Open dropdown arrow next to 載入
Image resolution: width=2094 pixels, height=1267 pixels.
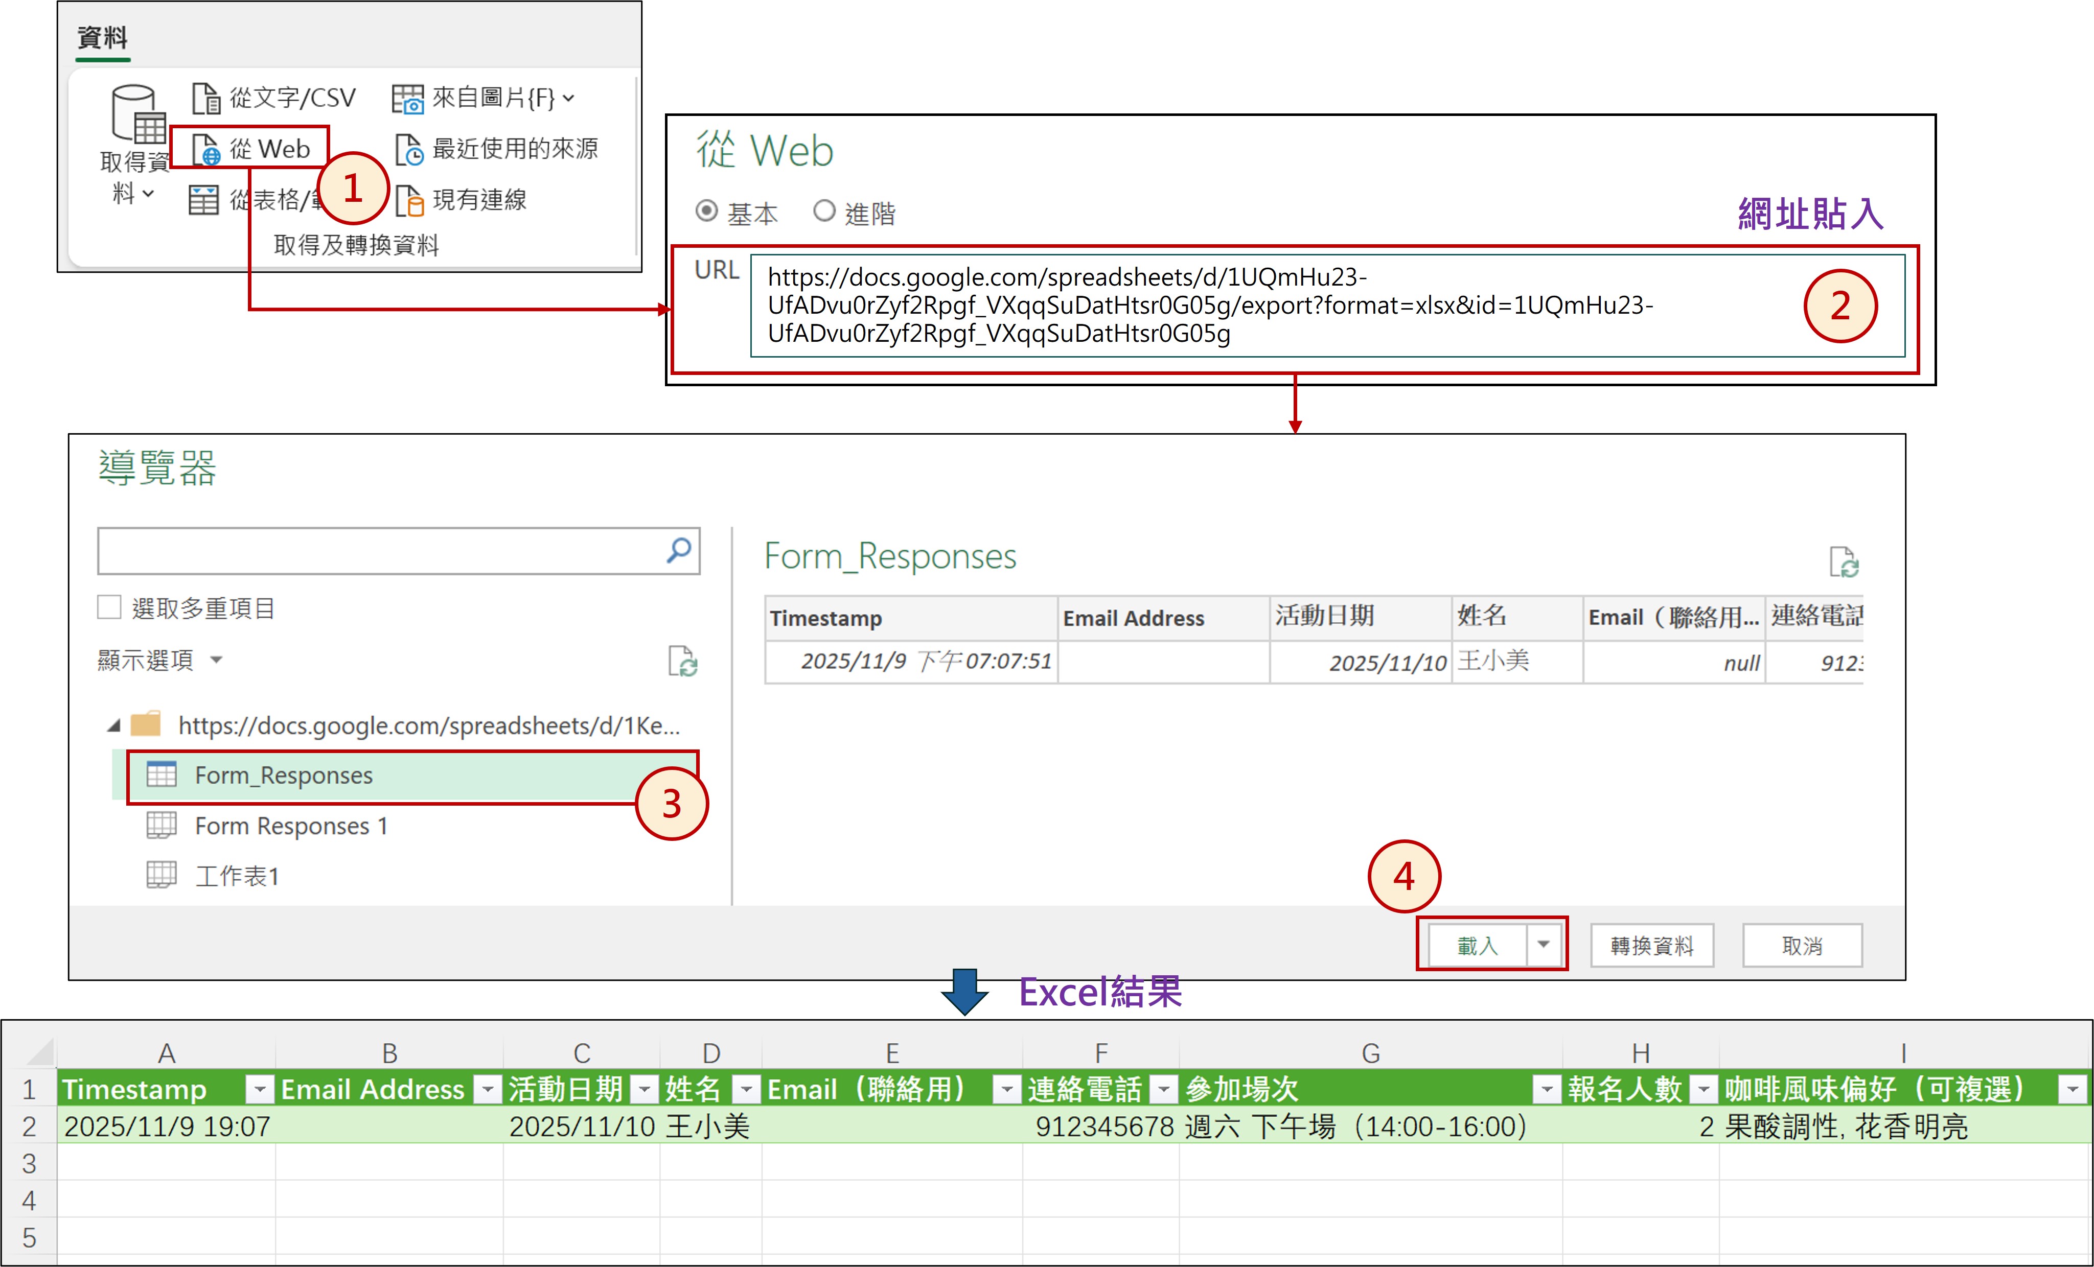coord(1543,944)
